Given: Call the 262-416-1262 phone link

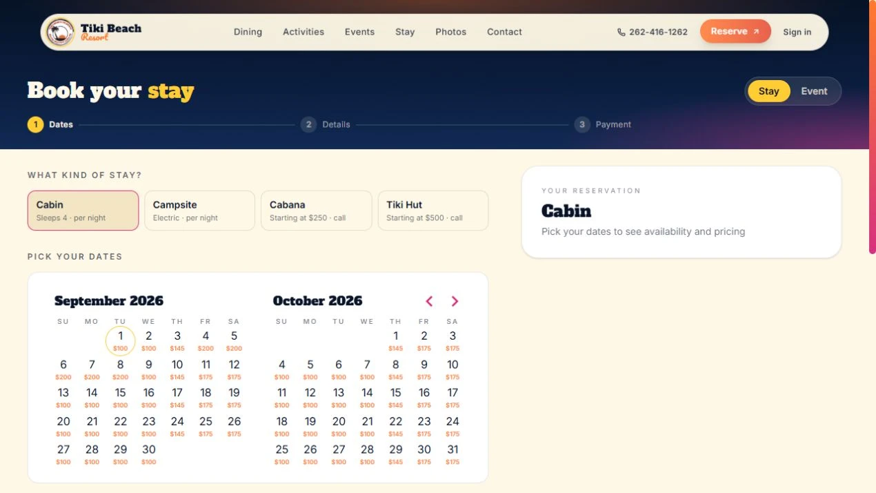Looking at the screenshot, I should [x=653, y=32].
